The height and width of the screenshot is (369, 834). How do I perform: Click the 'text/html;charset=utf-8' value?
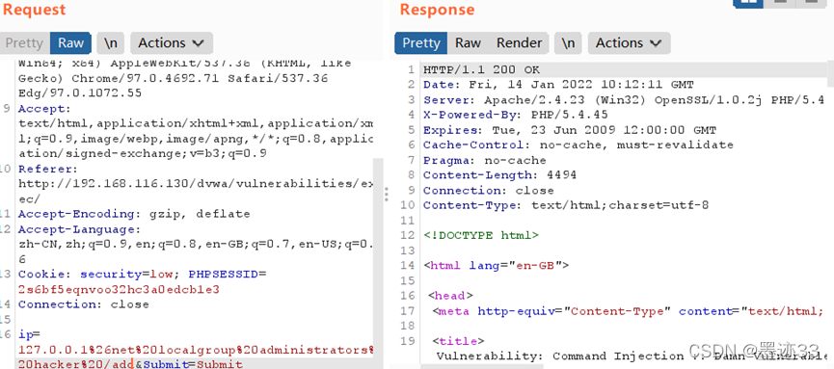620,205
